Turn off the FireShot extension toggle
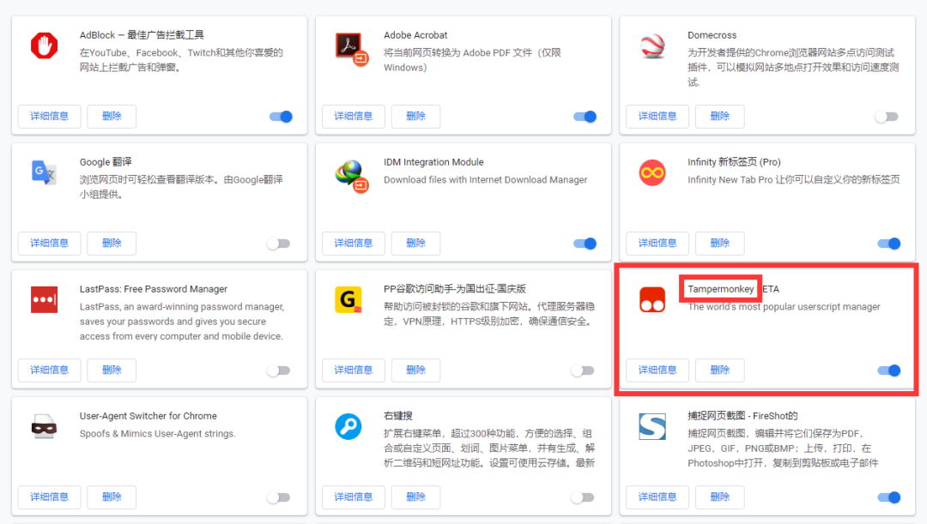The height and width of the screenshot is (524, 927). [889, 497]
